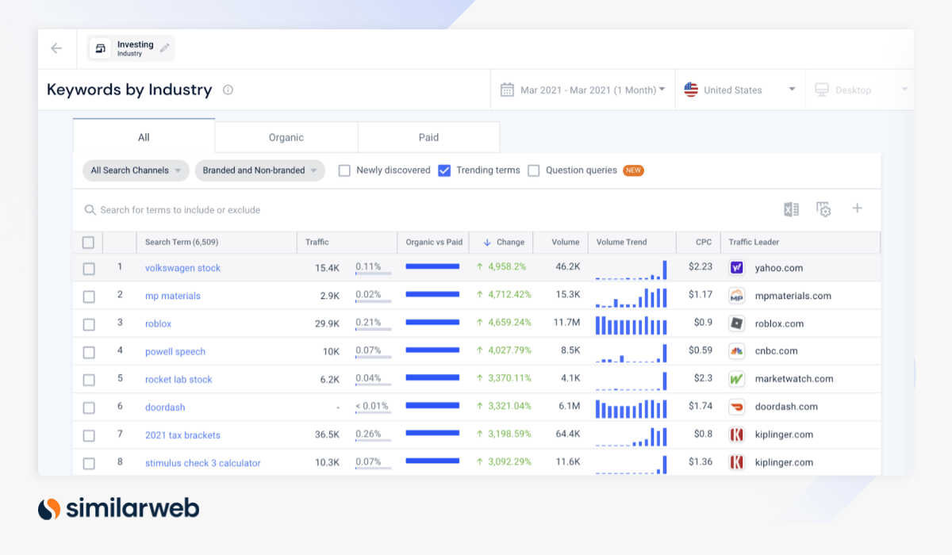Open the All Search Channels dropdown
This screenshot has width=952, height=555.
(135, 170)
